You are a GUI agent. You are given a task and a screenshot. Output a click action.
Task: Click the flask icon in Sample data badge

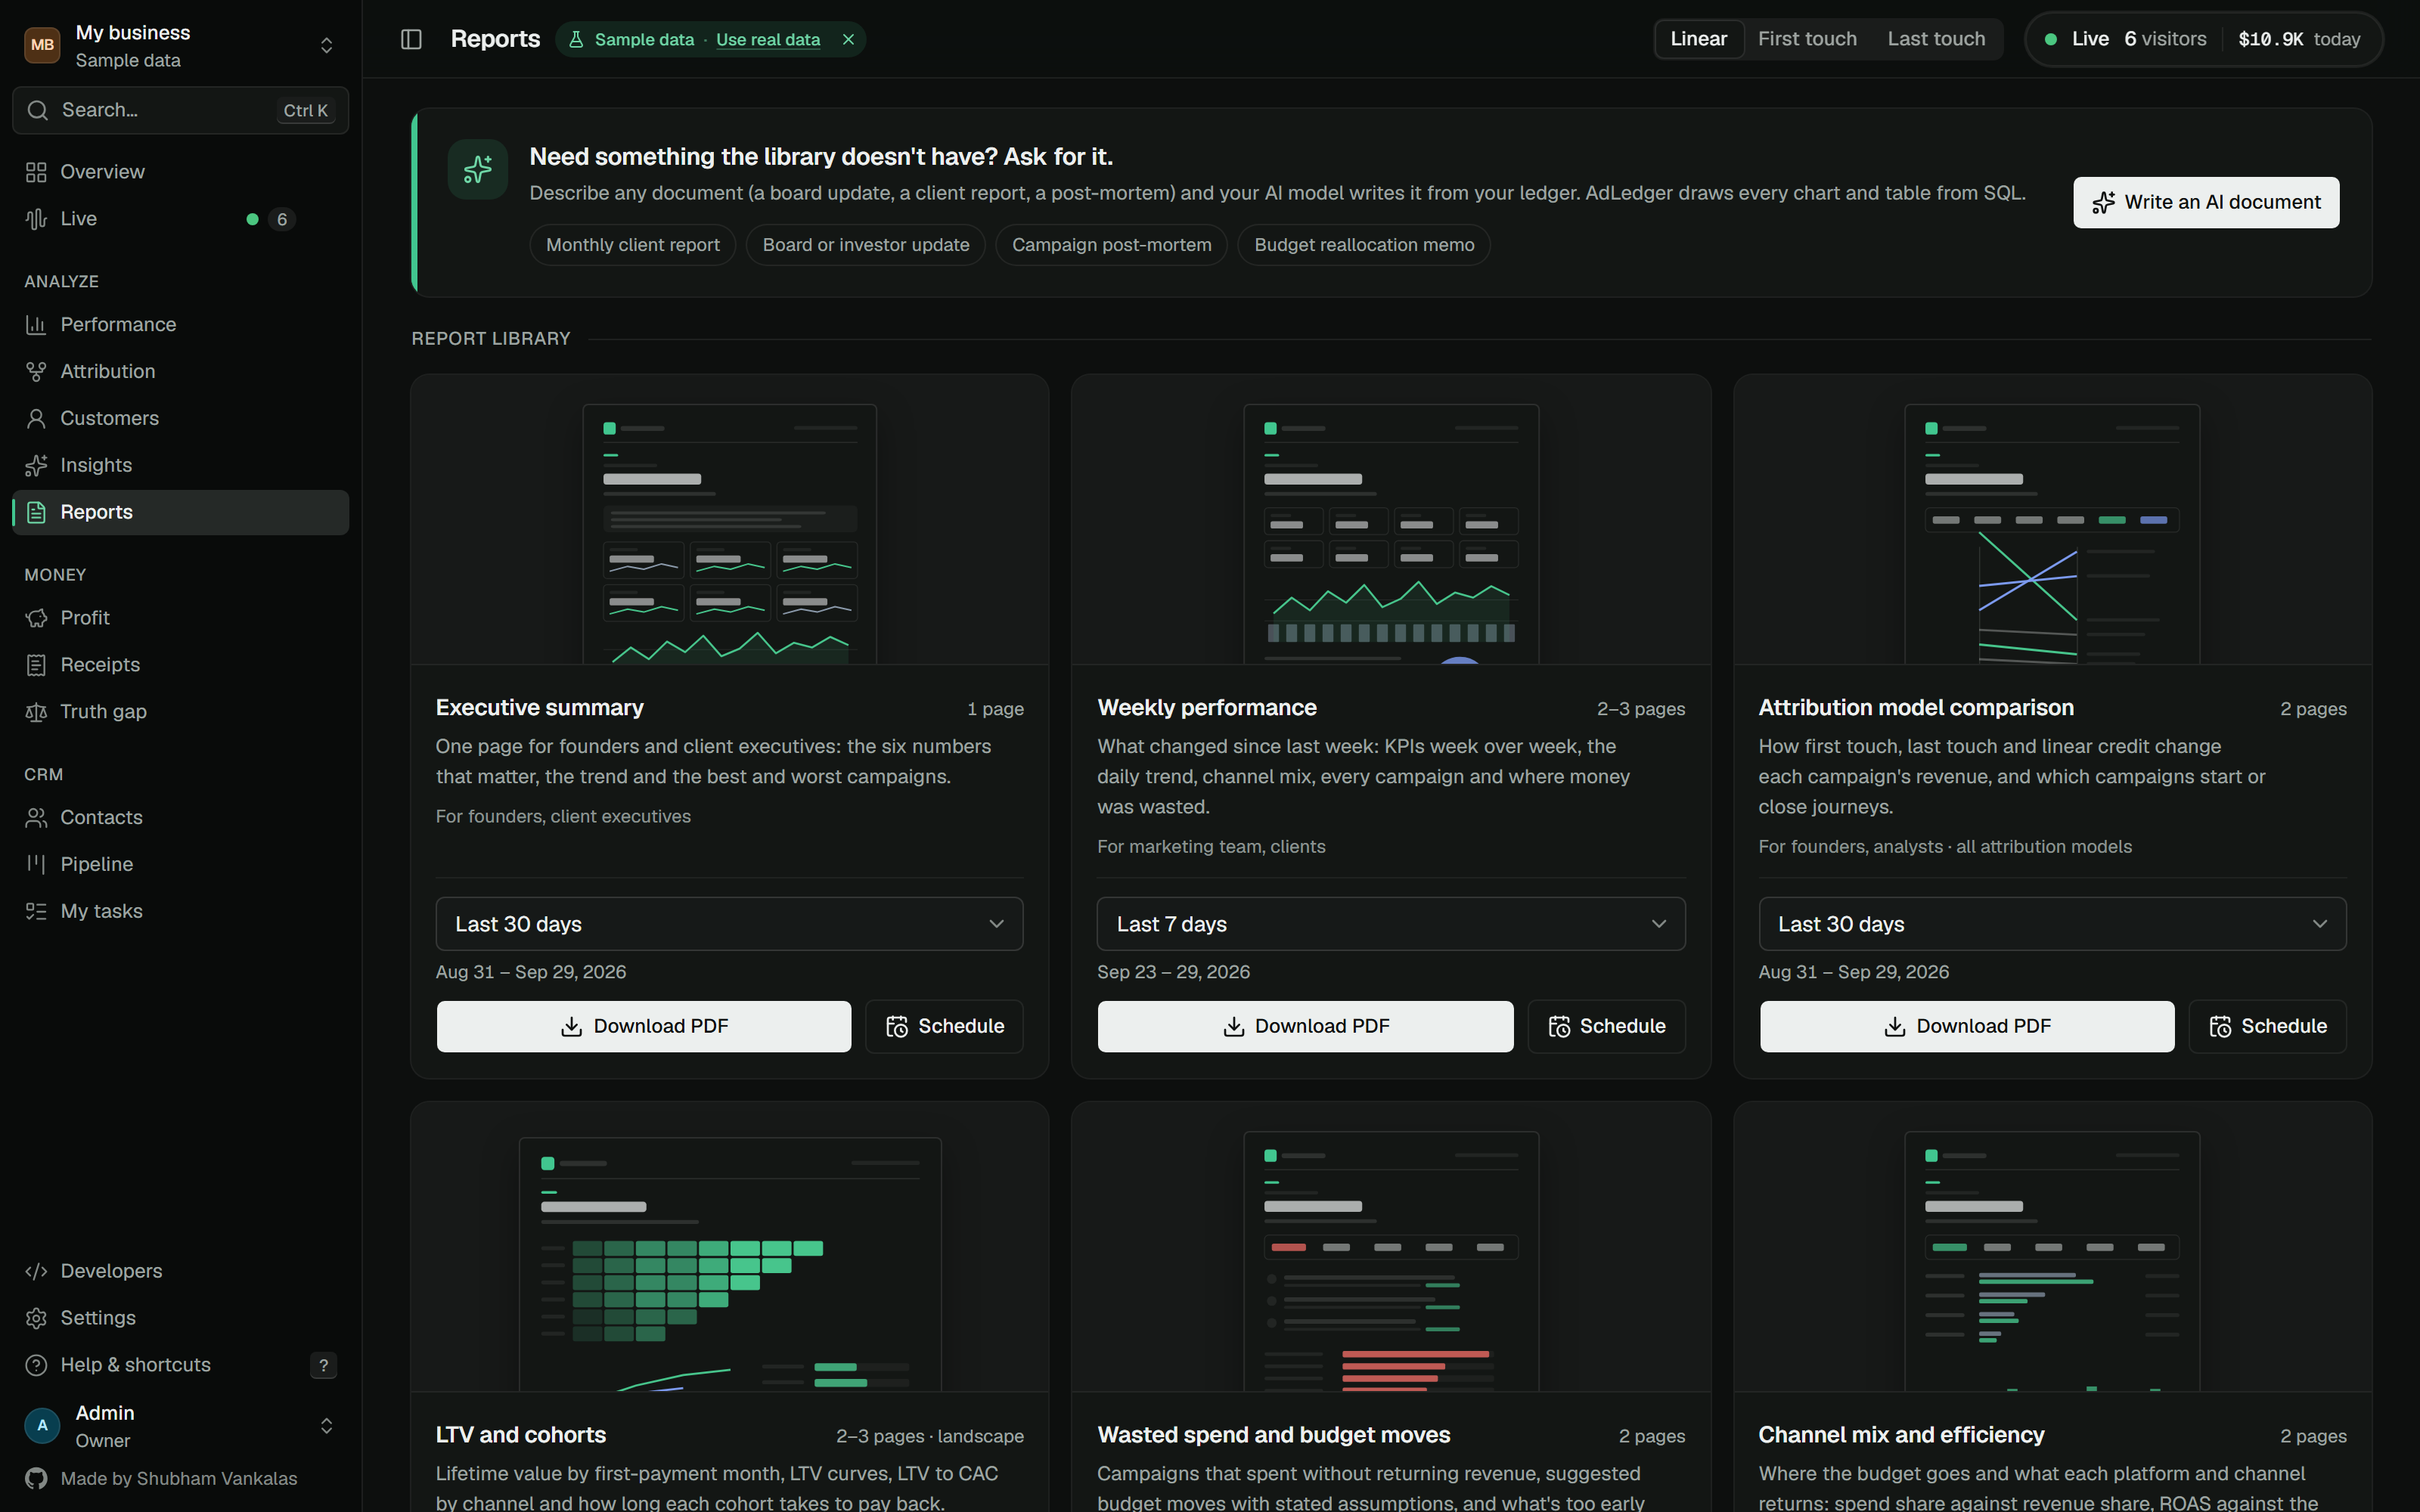click(x=576, y=40)
